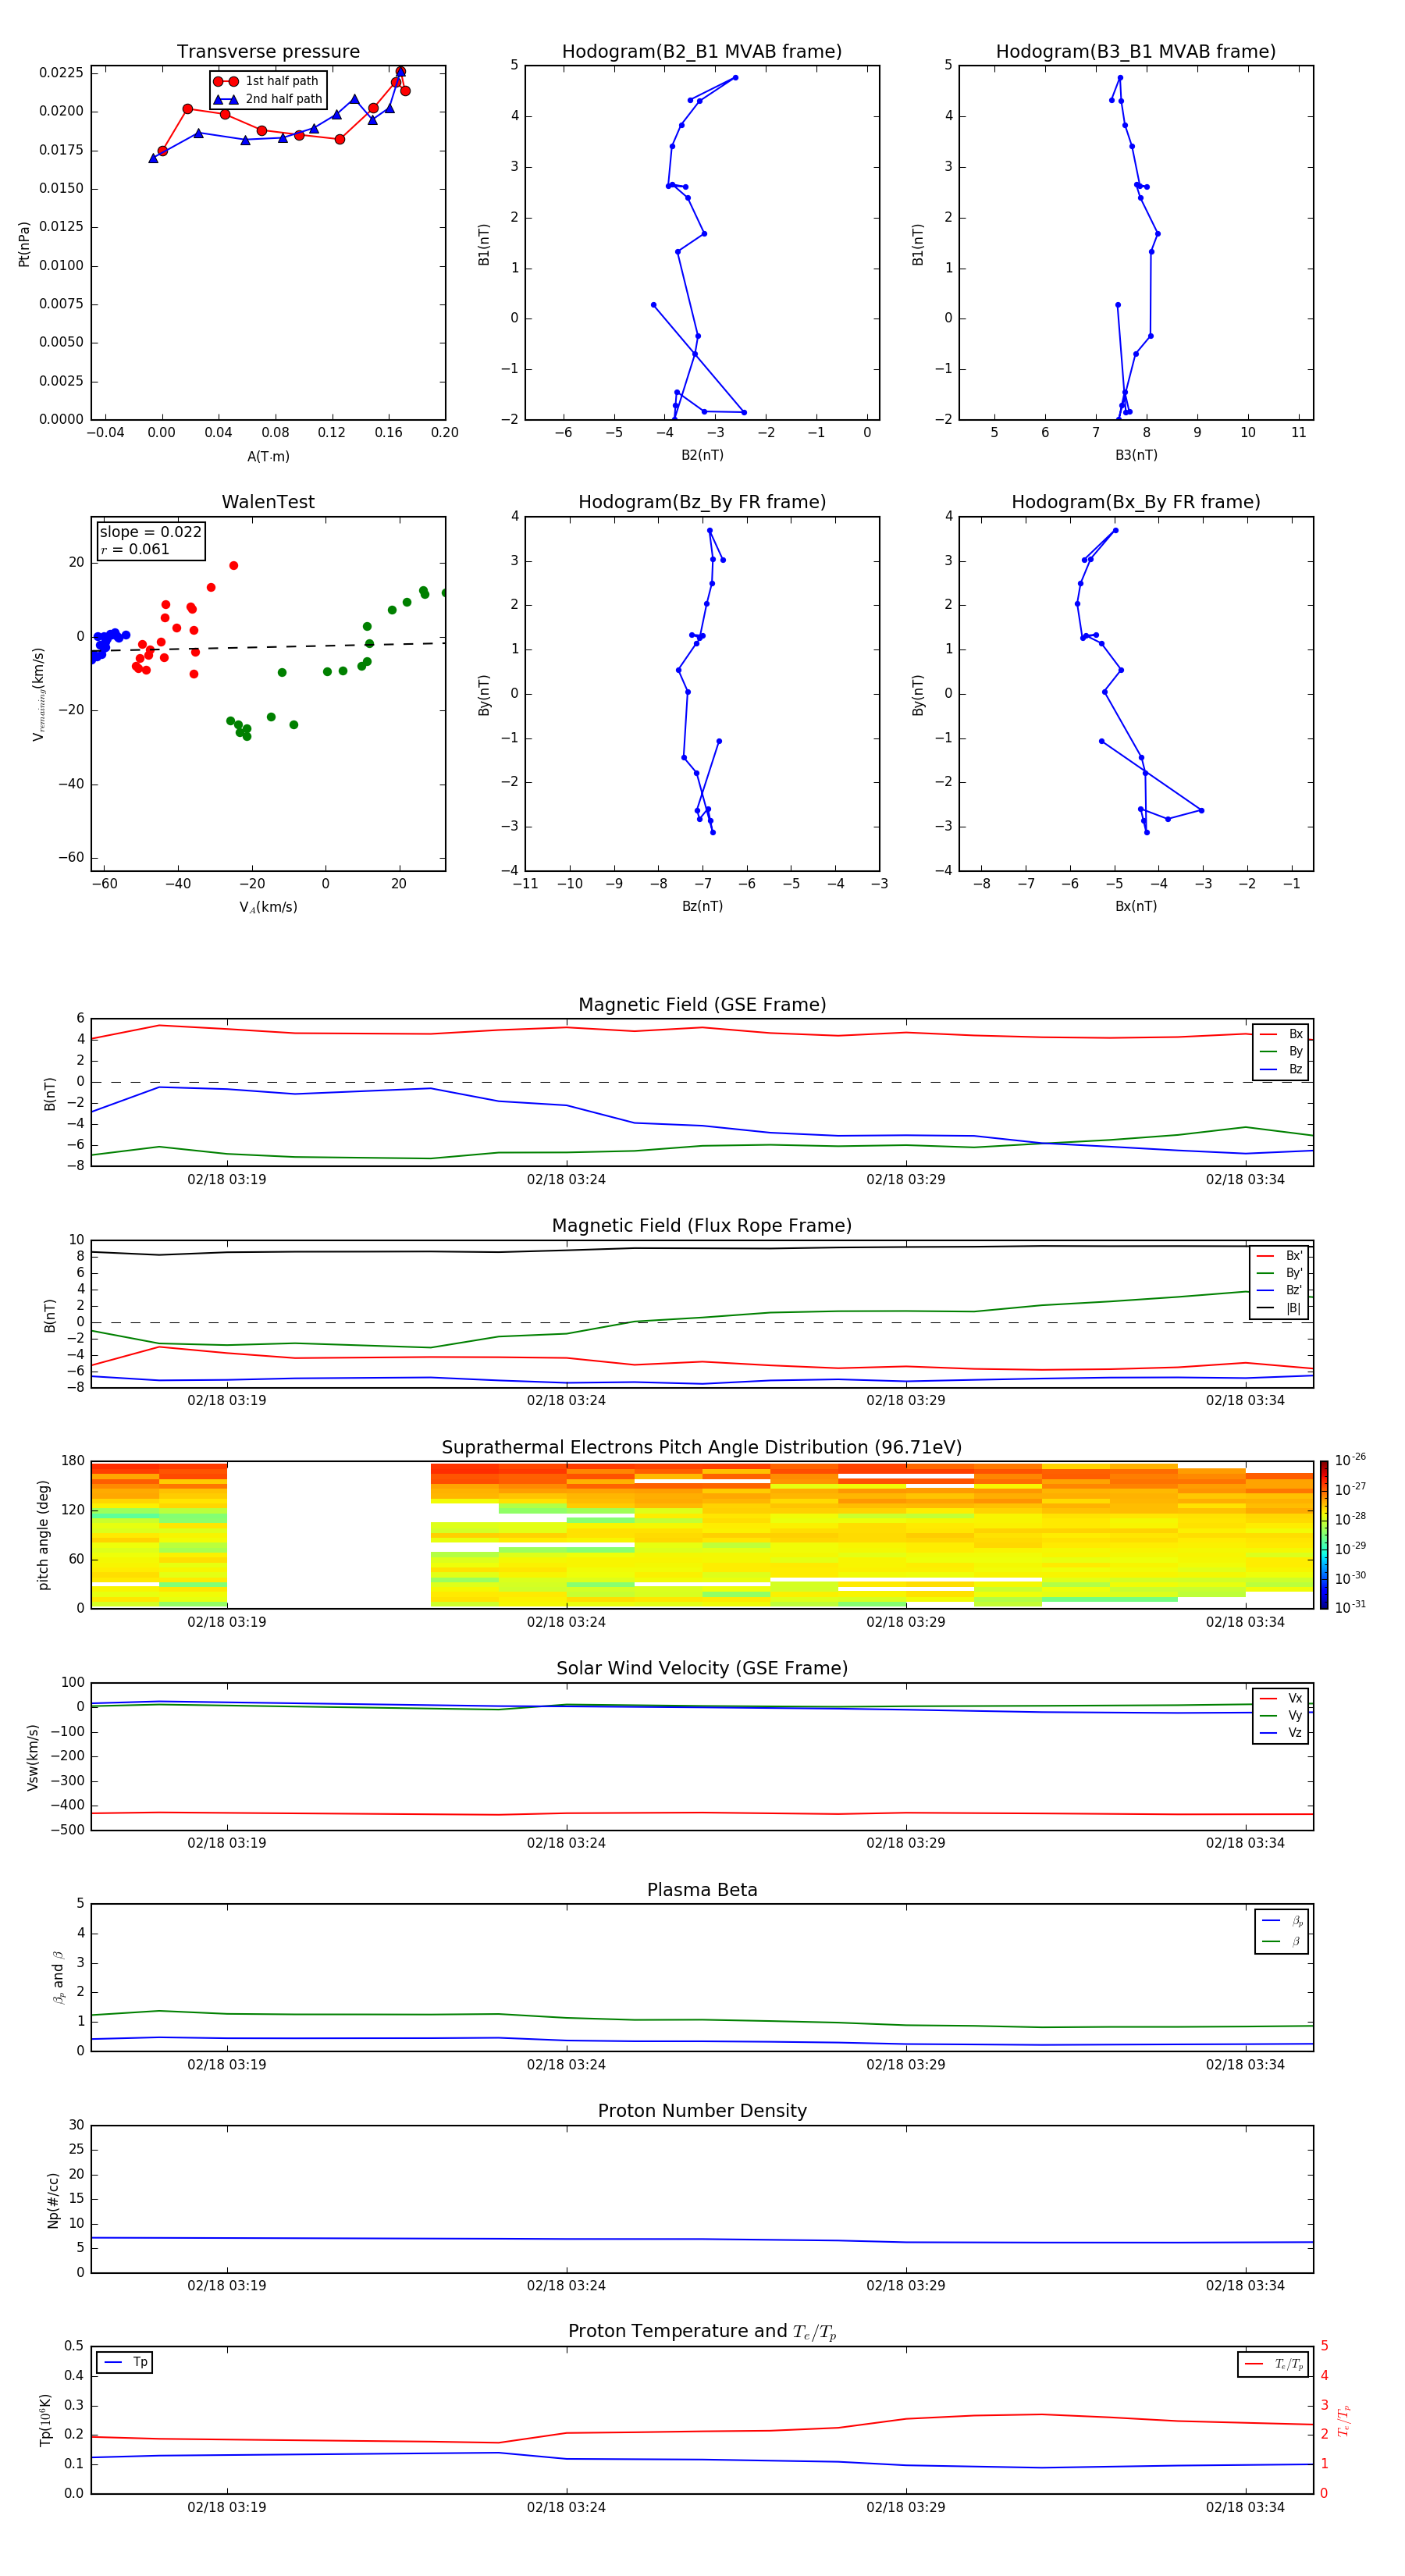Click 'Vz' in the solar wind legend

tap(1295, 1733)
